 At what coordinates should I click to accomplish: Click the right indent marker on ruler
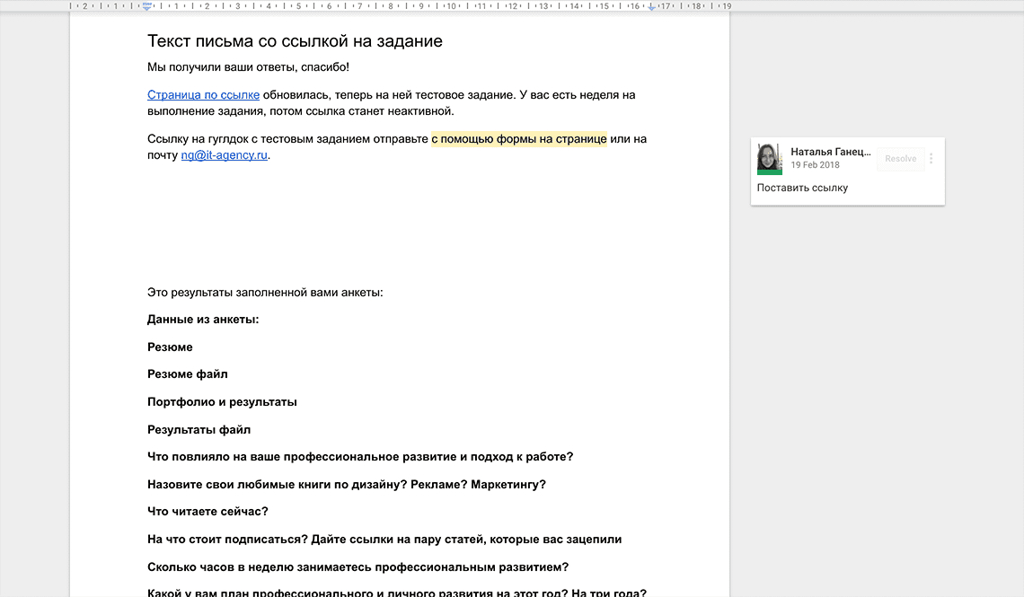652,6
